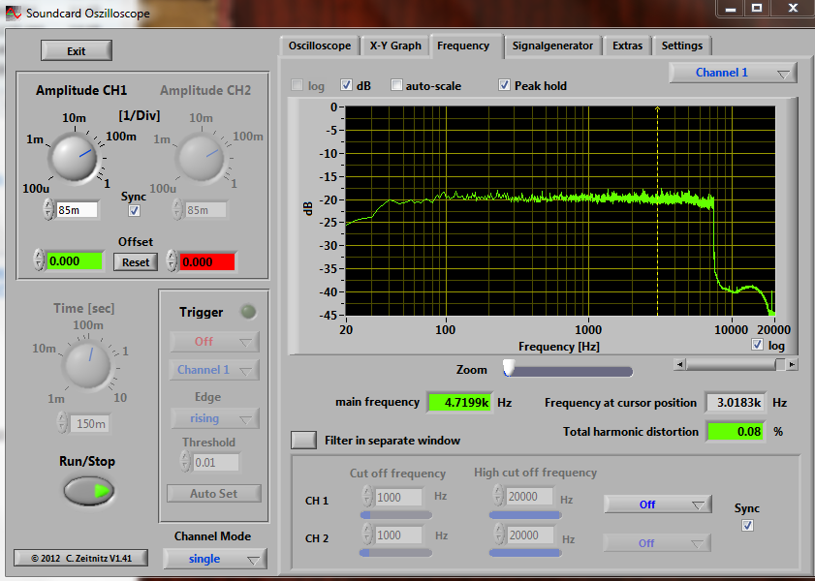The height and width of the screenshot is (581, 815).
Task: Disable the dB checkbox
Action: [x=347, y=85]
